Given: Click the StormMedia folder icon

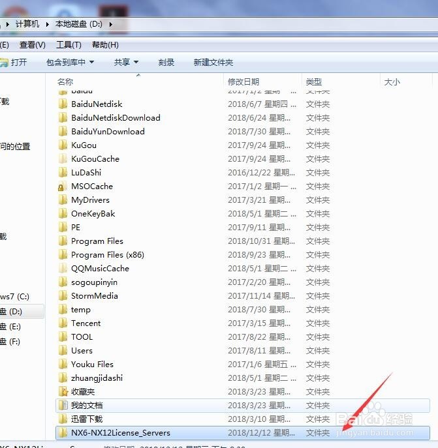Looking at the screenshot, I should 63,296.
